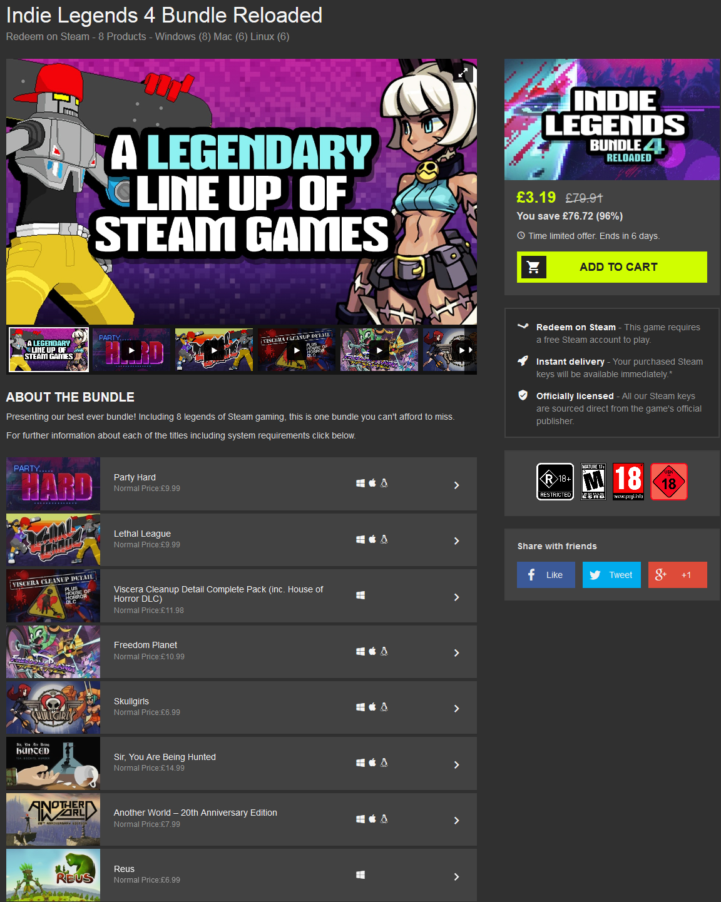The width and height of the screenshot is (721, 902).
Task: Expand the hero image to fullscreen
Action: tap(463, 73)
